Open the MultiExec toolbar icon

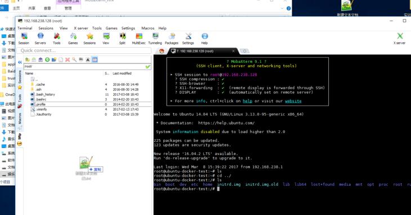(x=139, y=38)
